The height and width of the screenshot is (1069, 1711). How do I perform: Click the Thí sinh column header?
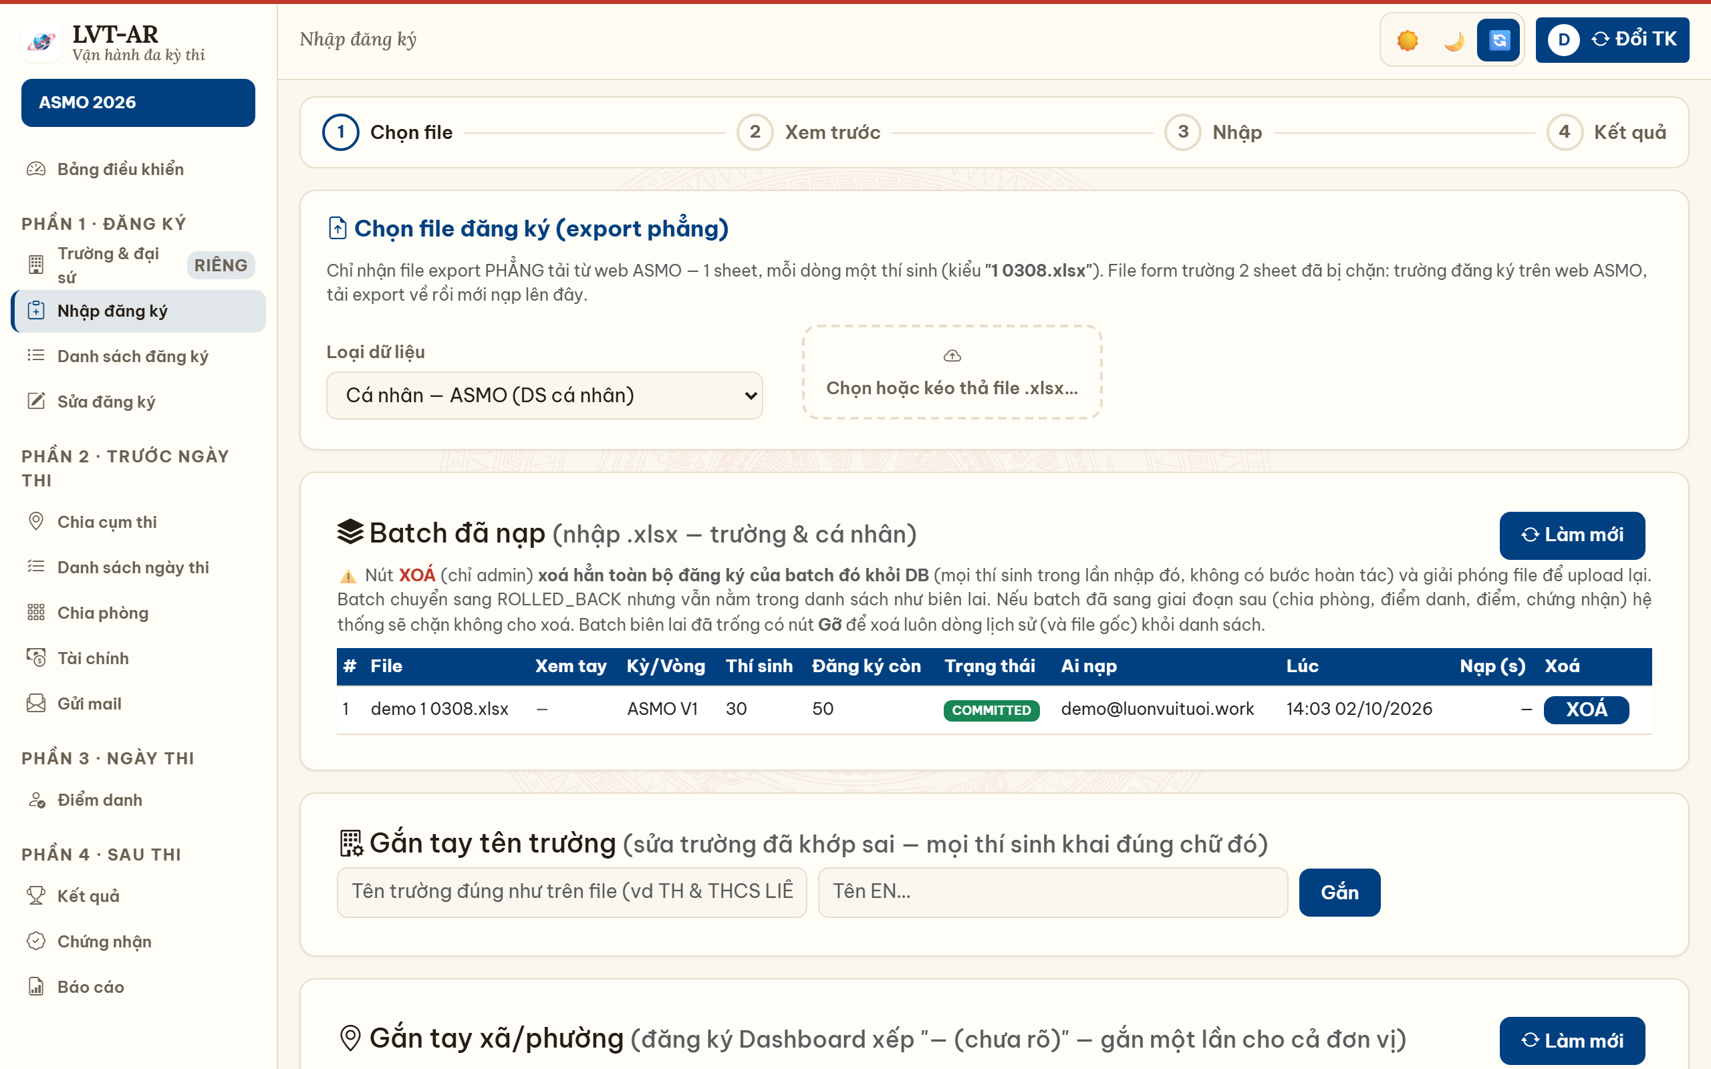tap(759, 666)
